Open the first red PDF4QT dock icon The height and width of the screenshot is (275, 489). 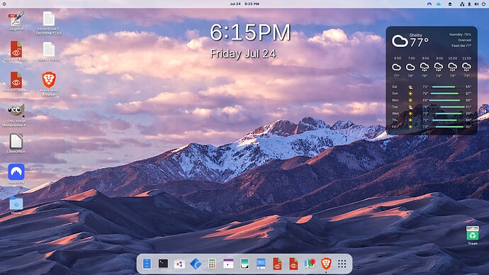click(x=277, y=264)
